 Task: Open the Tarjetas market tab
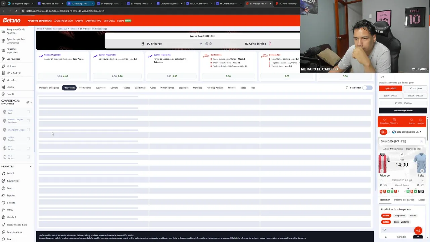tap(126, 88)
